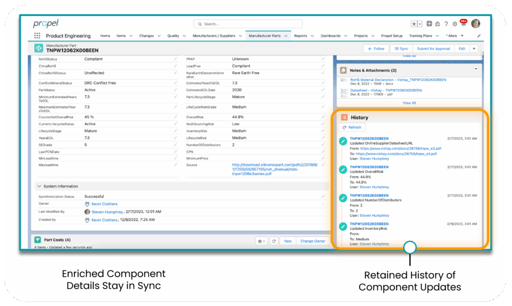Image resolution: width=512 pixels, height=306 pixels.
Task: Open the RoHS Material Declaration file link
Action: pyautogui.click(x=398, y=79)
